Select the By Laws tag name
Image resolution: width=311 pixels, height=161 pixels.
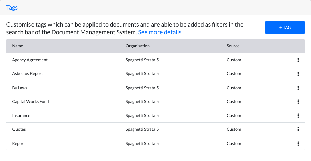click(20, 88)
